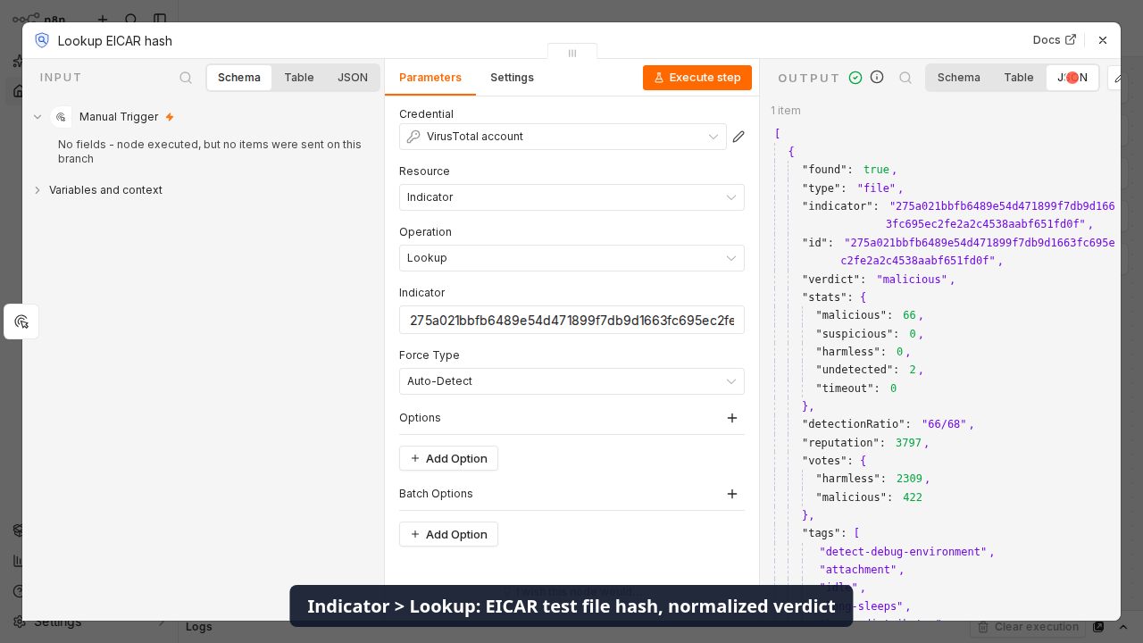1143x643 pixels.
Task: Click the Execute step button
Action: tap(697, 78)
